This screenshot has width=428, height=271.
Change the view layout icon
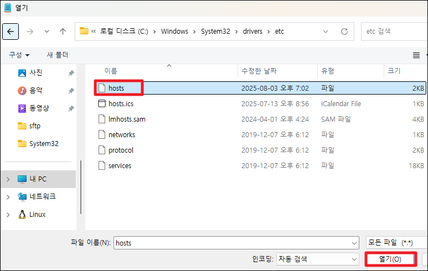click(416, 55)
